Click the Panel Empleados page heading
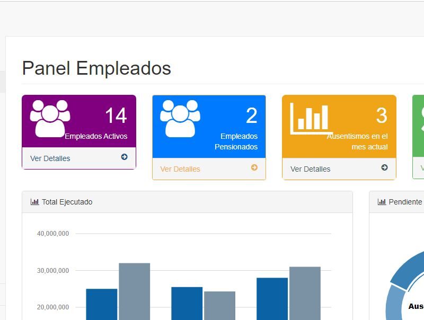 tap(96, 68)
